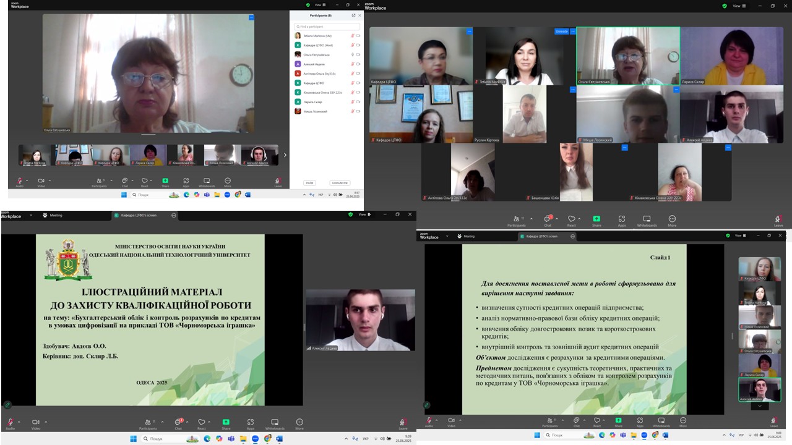The image size is (792, 445).
Task: Open Whiteboards in the gallery view Zoom window
Action: tap(647, 220)
